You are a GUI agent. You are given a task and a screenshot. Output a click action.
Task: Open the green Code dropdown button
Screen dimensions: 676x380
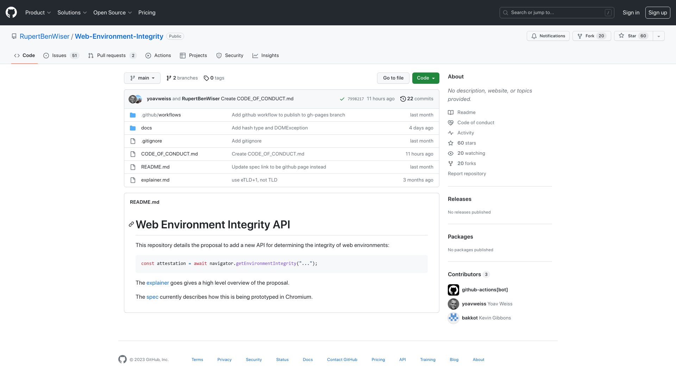click(426, 78)
